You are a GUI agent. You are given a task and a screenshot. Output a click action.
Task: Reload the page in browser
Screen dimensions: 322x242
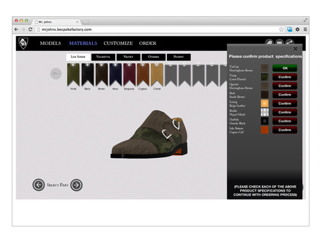point(30,30)
